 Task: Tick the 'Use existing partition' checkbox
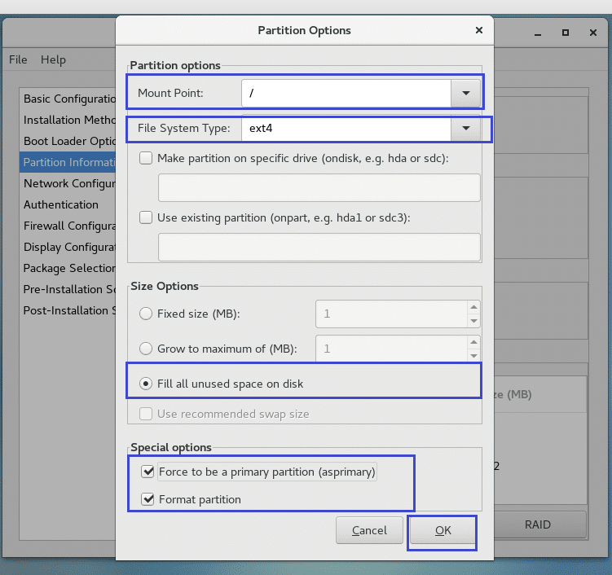pos(147,217)
